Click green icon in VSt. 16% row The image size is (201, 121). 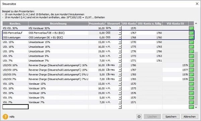191,88
